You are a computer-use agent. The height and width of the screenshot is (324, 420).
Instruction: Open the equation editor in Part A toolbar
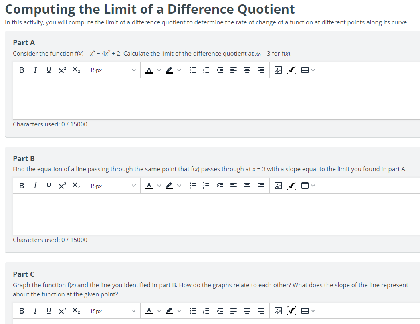coord(291,70)
